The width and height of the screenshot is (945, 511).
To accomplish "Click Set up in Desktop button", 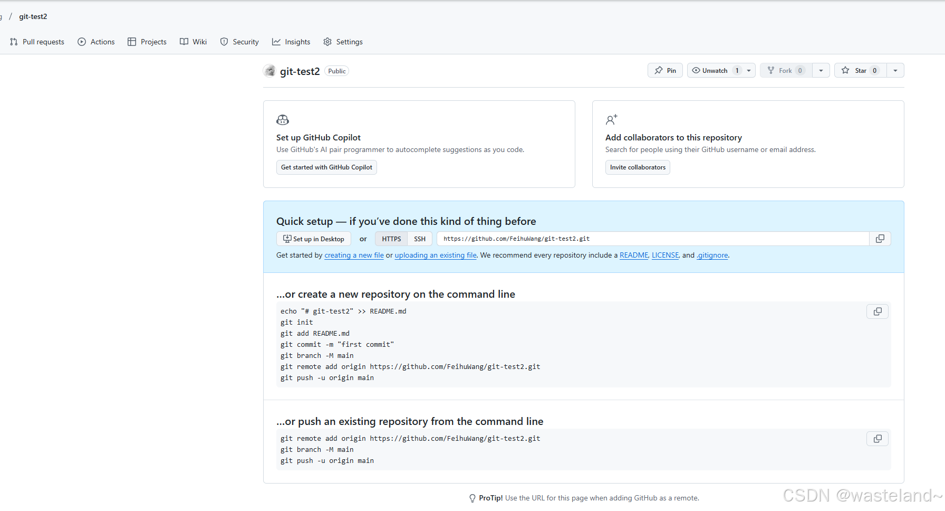I will (x=314, y=239).
